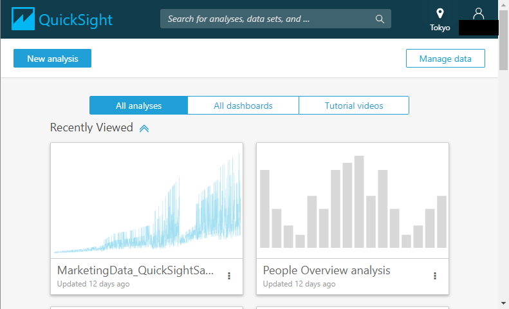Open the MarketingData line chart thumbnail
This screenshot has height=309, width=509.
coord(147,200)
